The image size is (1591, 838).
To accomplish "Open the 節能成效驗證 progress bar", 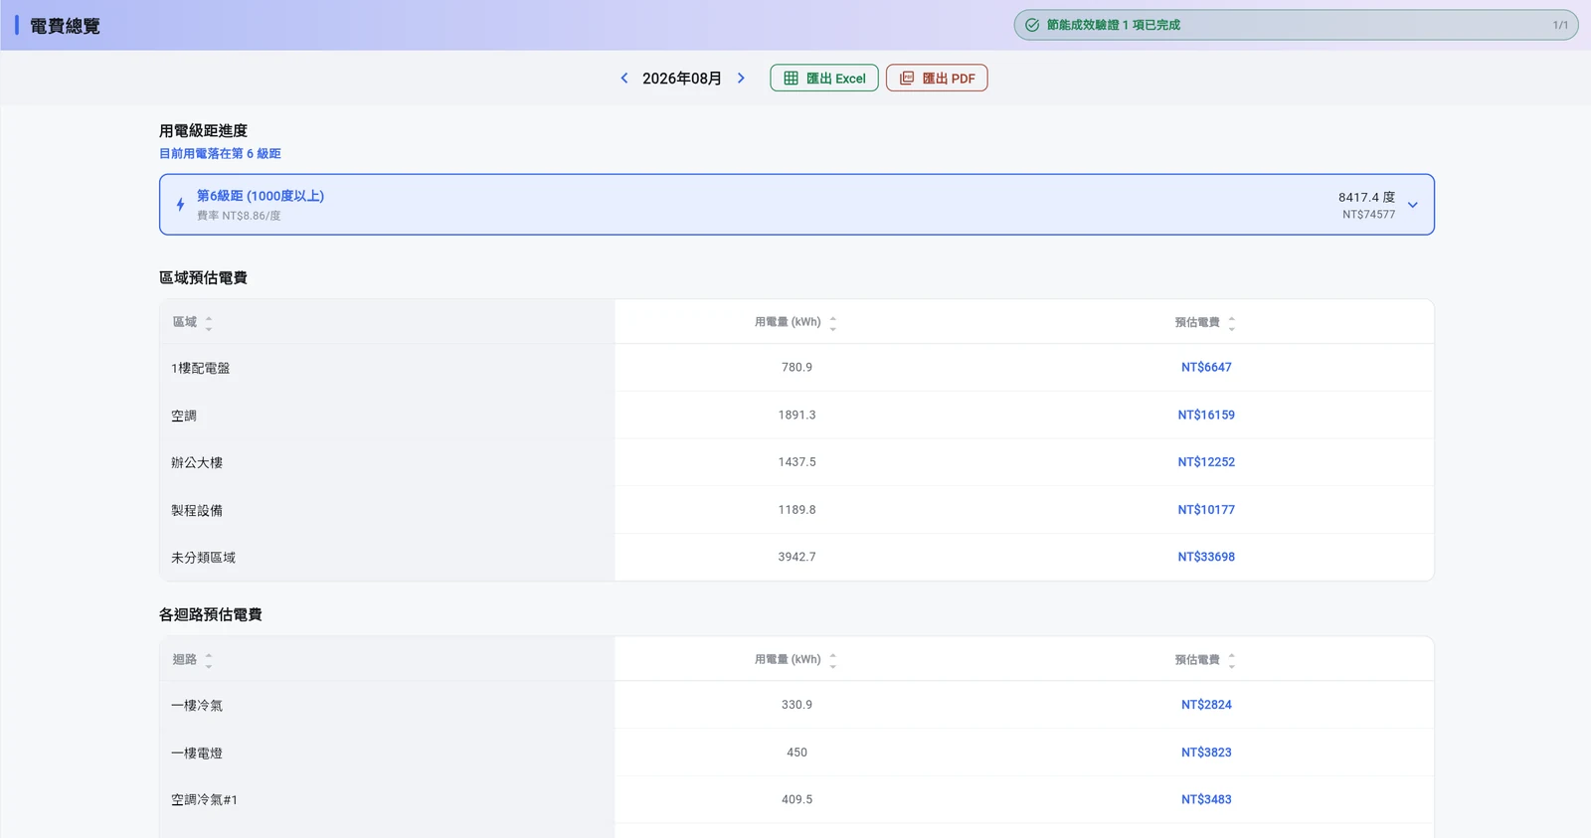I will (x=1296, y=25).
